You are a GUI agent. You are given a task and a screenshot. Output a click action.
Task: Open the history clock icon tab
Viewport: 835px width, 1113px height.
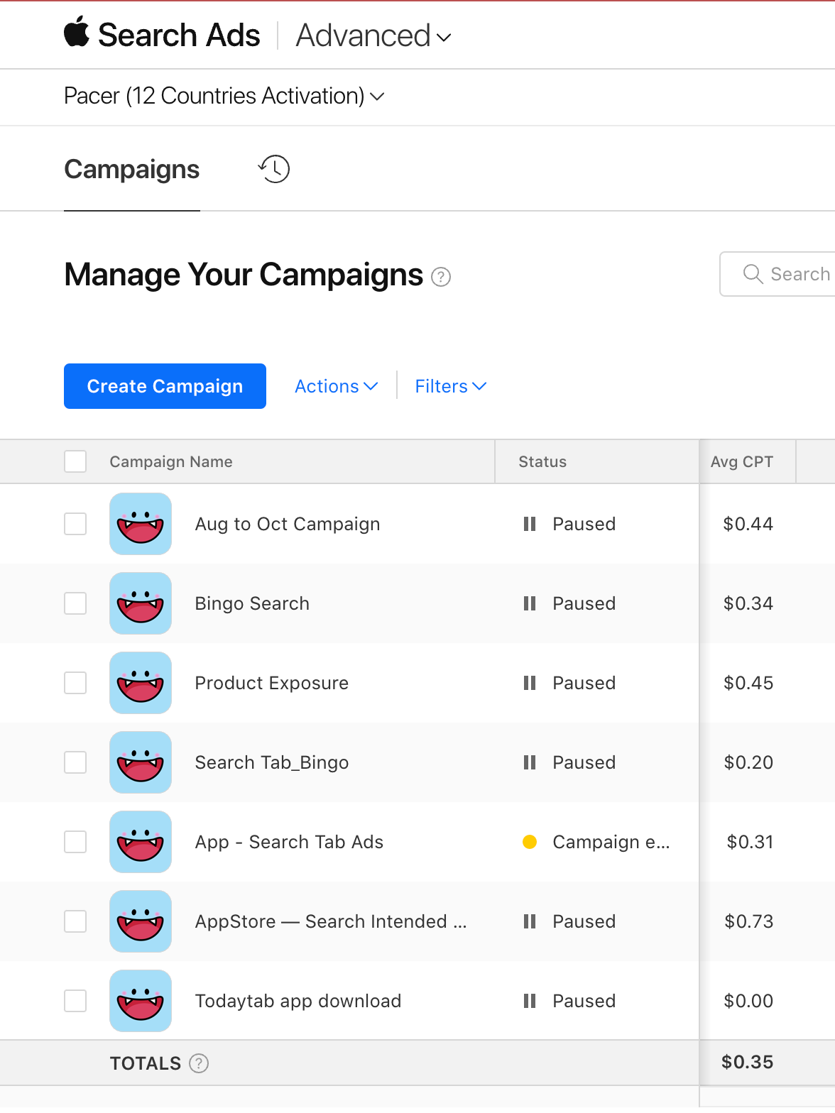point(274,169)
